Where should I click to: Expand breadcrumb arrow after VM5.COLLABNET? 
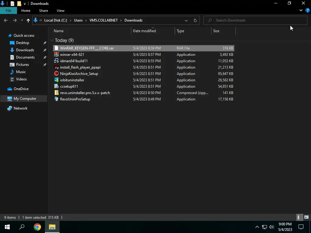click(121, 20)
